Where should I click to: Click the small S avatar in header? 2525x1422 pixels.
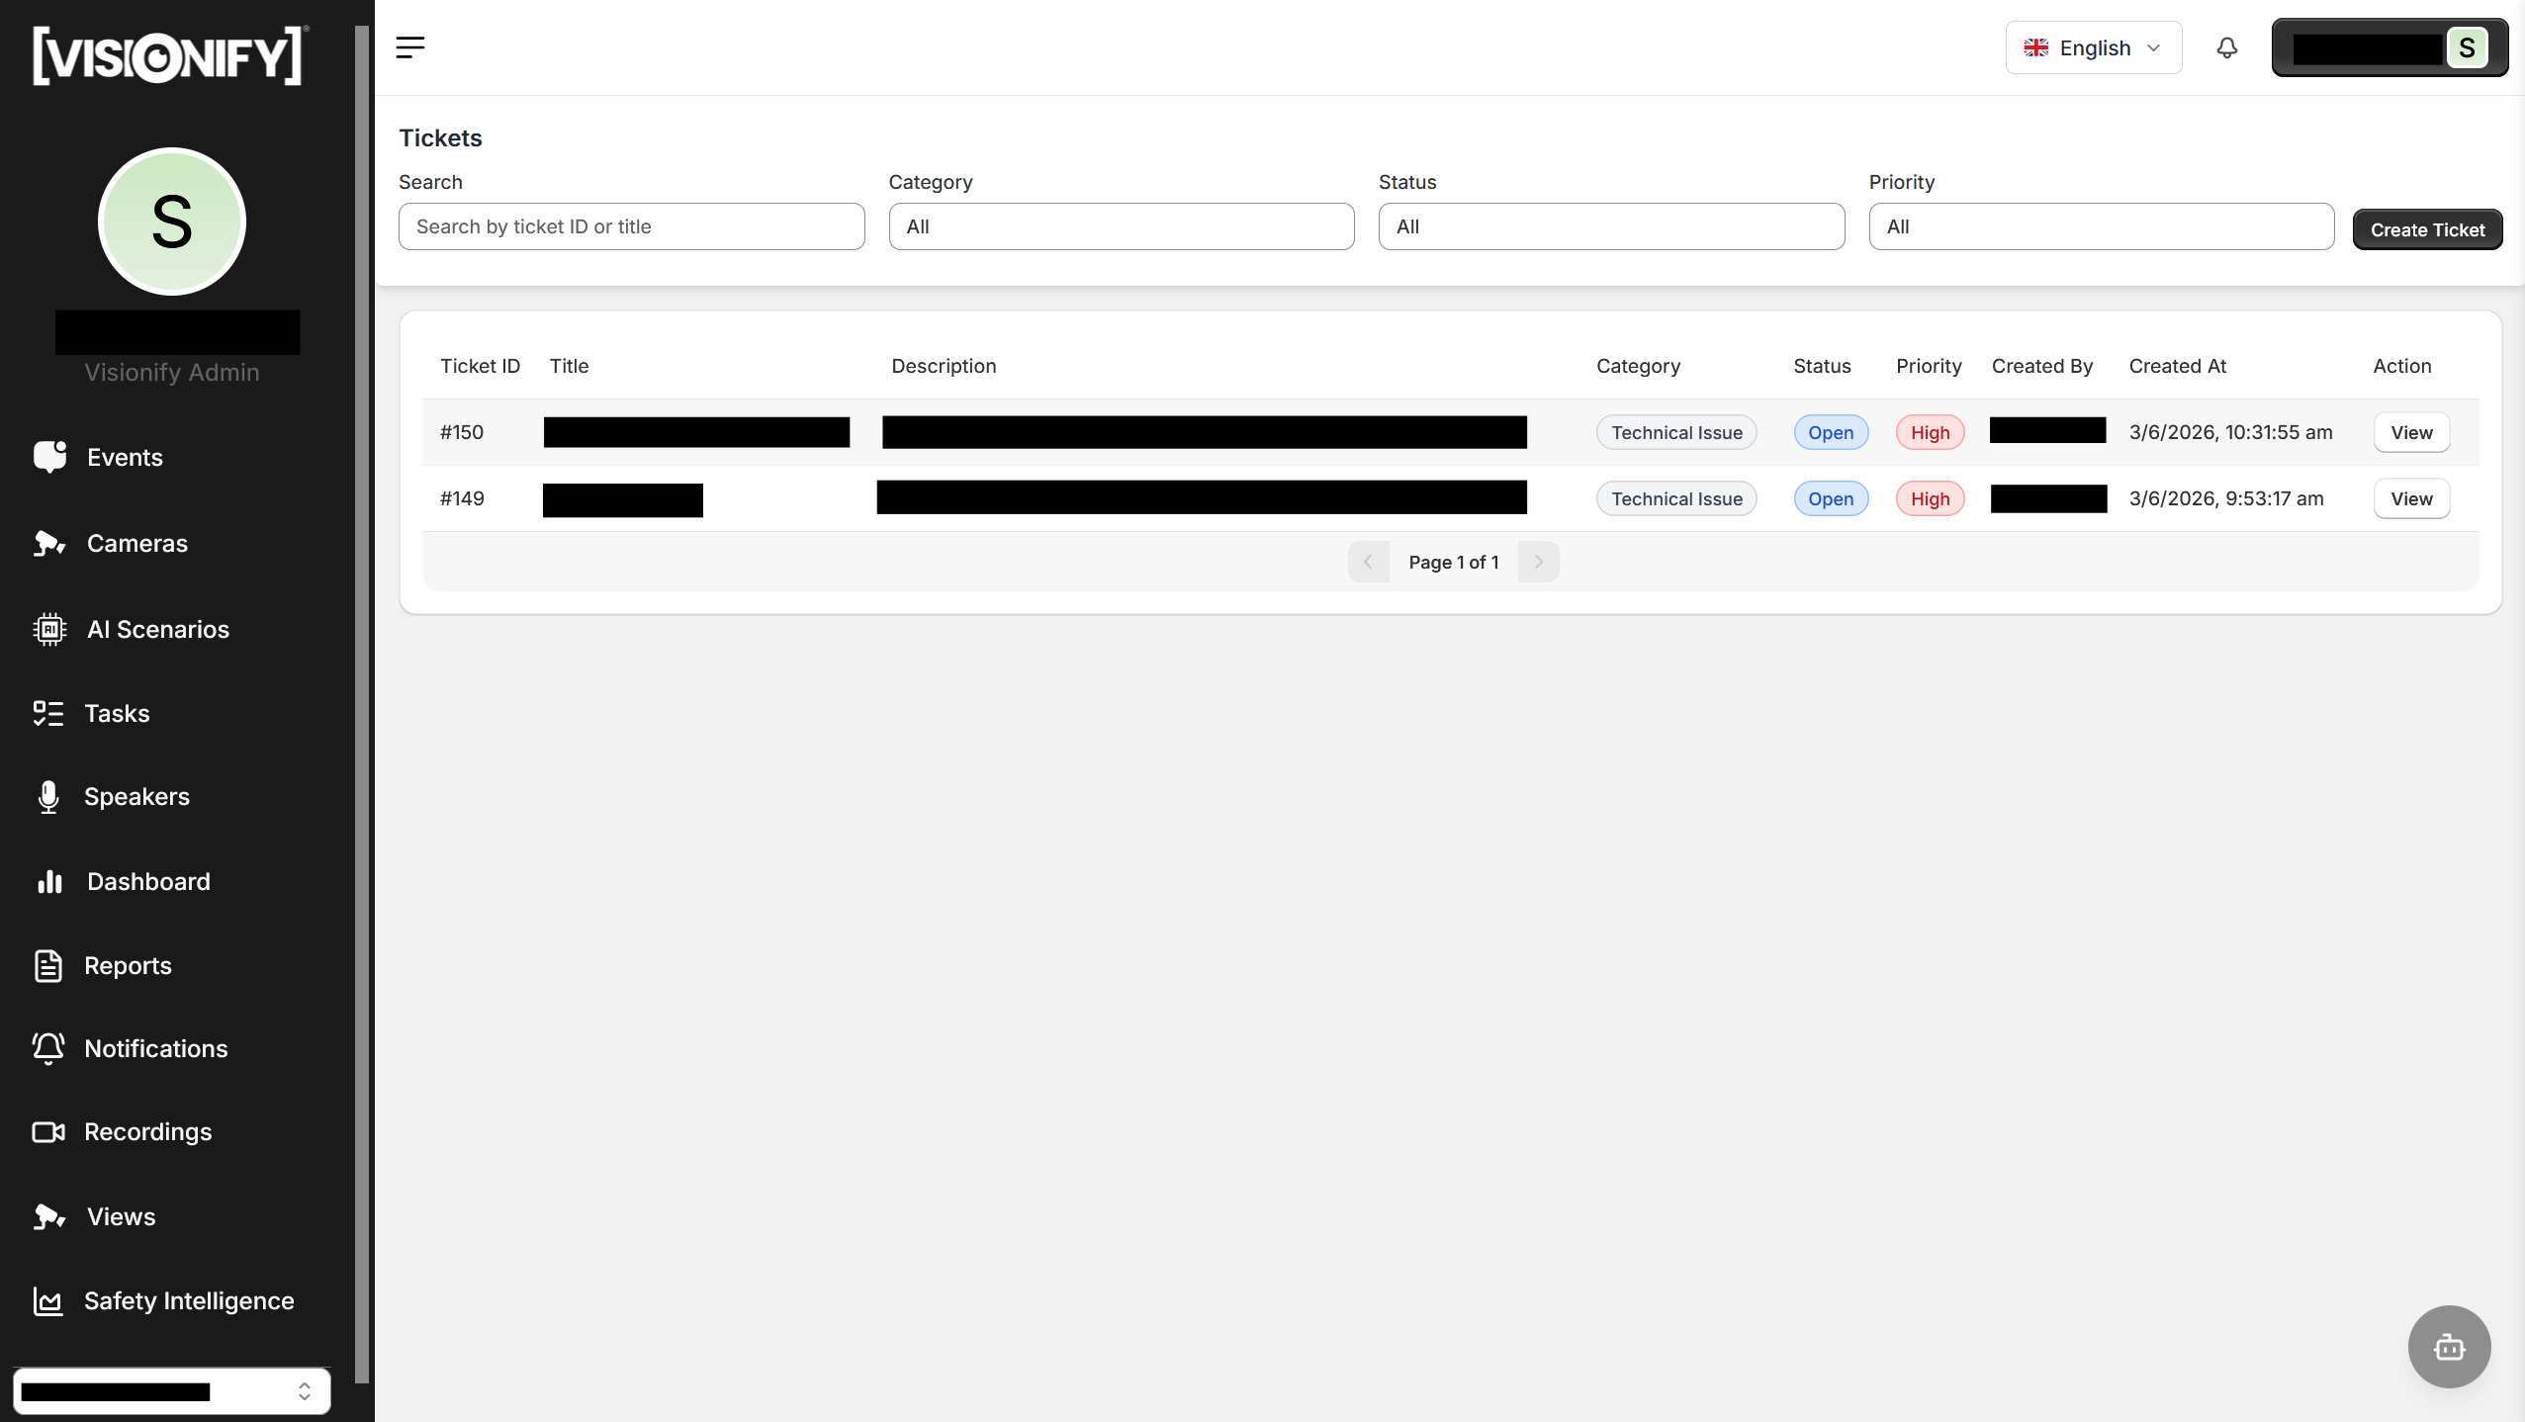click(2467, 47)
